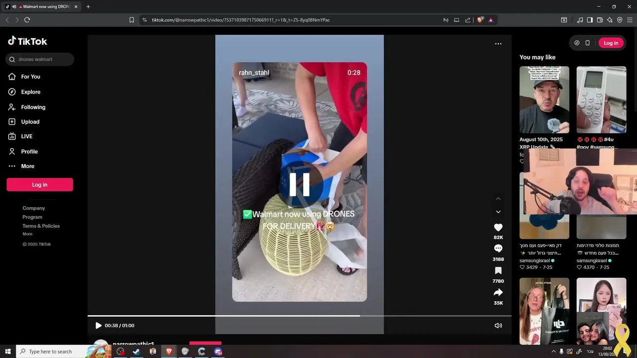Open the Brave VPN shield icon
Image resolution: width=637 pixels, height=358 pixels.
pos(620,20)
